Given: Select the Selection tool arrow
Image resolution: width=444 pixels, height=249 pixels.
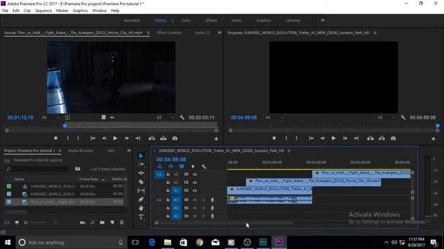Looking at the screenshot, I should coord(141,156).
